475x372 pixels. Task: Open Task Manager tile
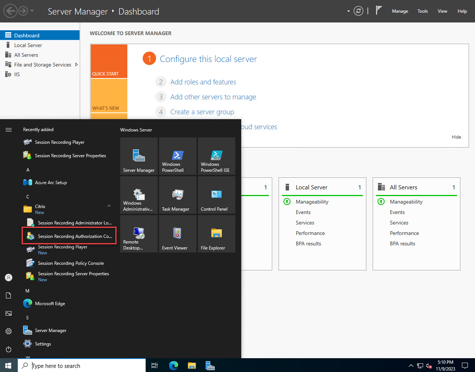177,195
